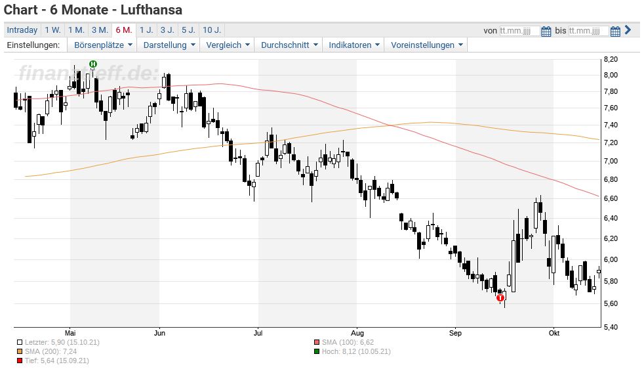Click the 'Aug' x-axis label
Screen dimensions: 644x373
tap(357, 333)
